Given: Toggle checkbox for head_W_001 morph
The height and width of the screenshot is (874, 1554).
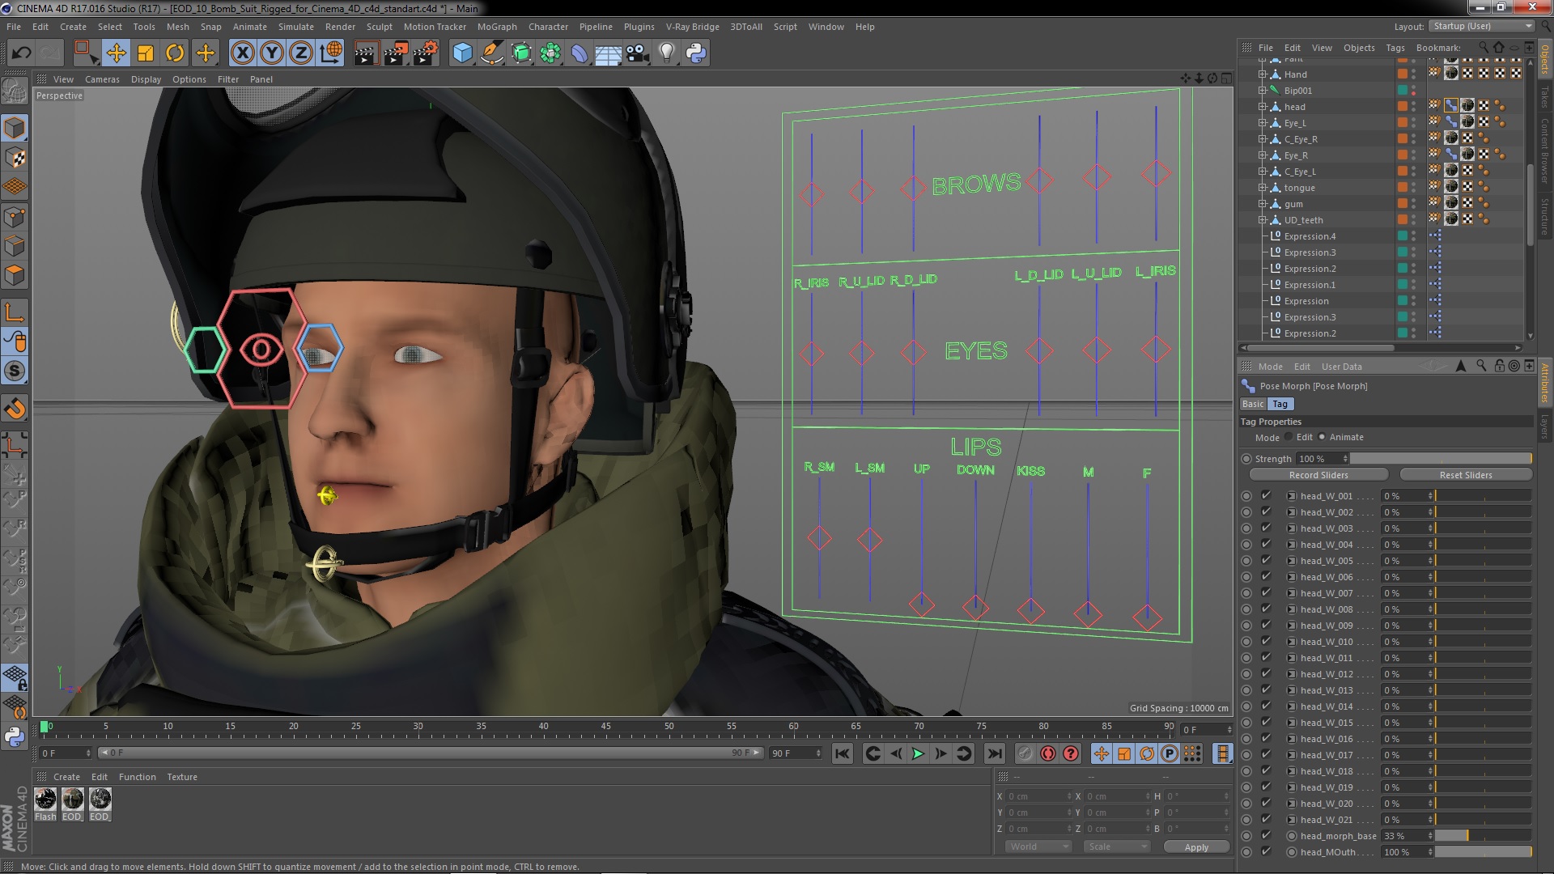Looking at the screenshot, I should (x=1266, y=496).
